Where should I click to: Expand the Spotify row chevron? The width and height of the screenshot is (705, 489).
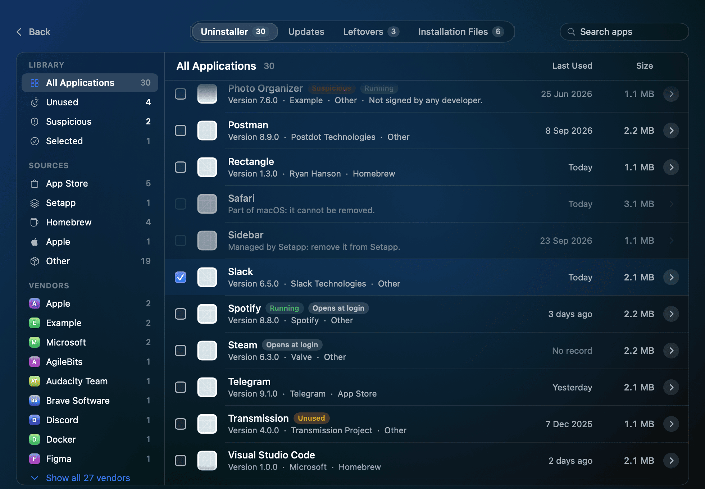tap(671, 314)
